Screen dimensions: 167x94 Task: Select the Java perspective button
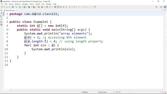tap(165, 7)
